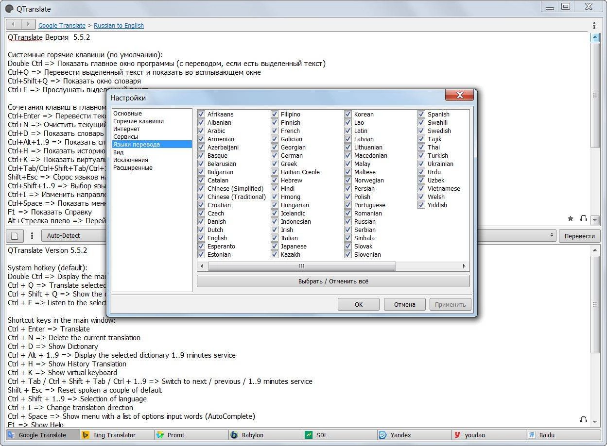Open the three-dot menu at top right

594,25
